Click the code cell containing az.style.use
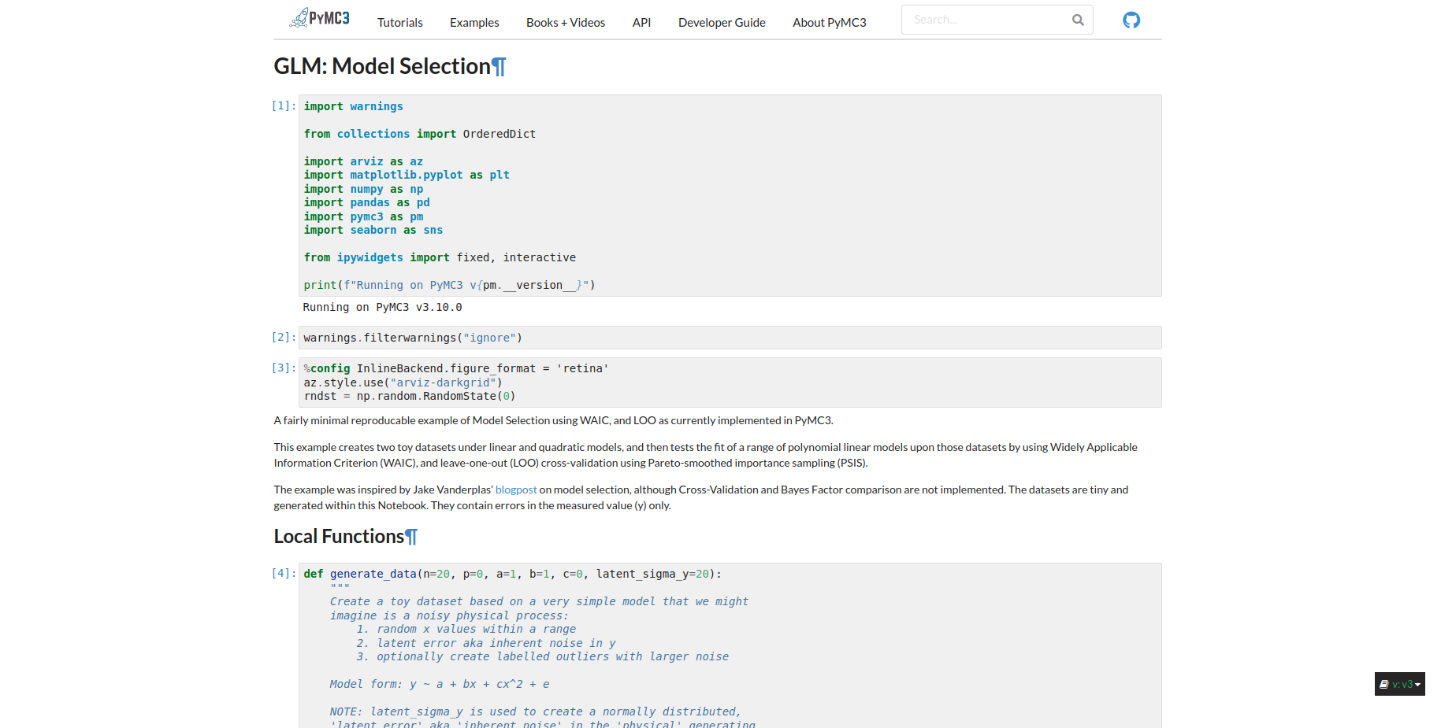This screenshot has width=1441, height=728. pyautogui.click(x=403, y=382)
